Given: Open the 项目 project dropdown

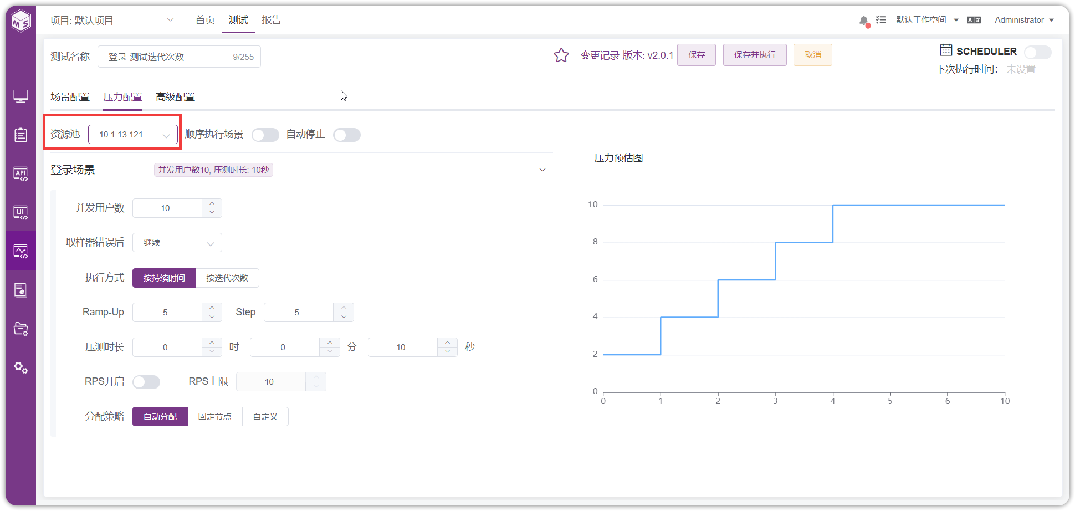Looking at the screenshot, I should 112,21.
